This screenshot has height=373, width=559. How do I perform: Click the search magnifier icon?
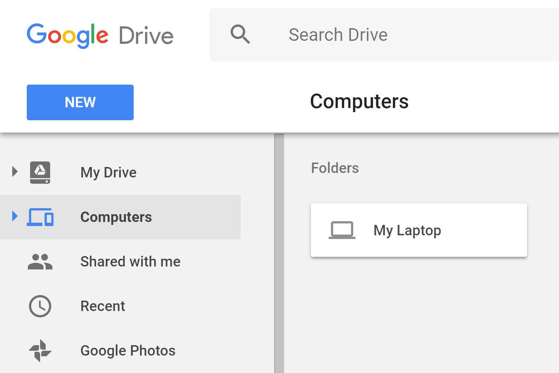(240, 34)
